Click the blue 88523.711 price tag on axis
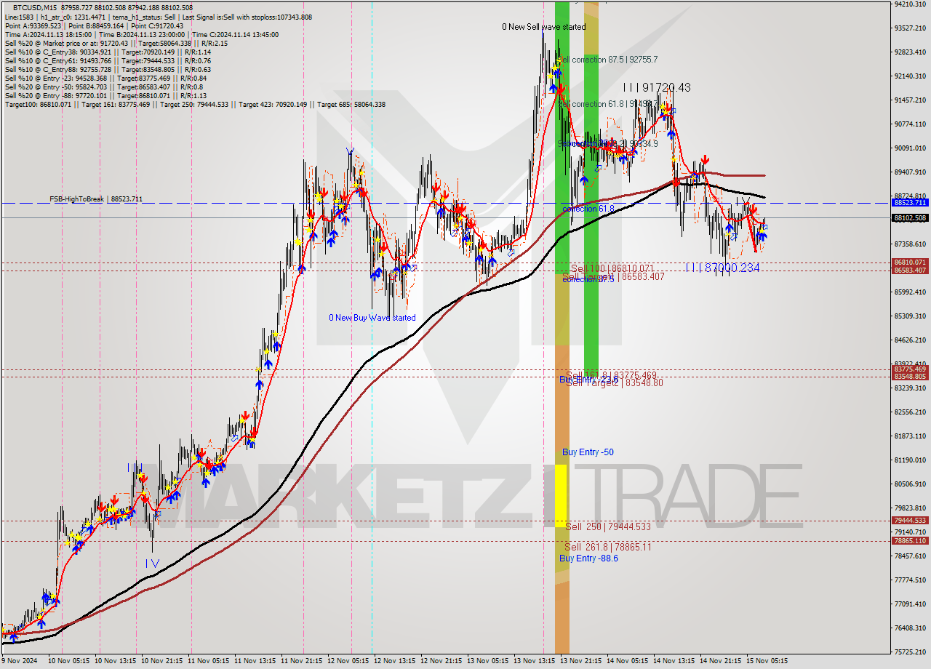Image resolution: width=931 pixels, height=669 pixels. (x=910, y=203)
